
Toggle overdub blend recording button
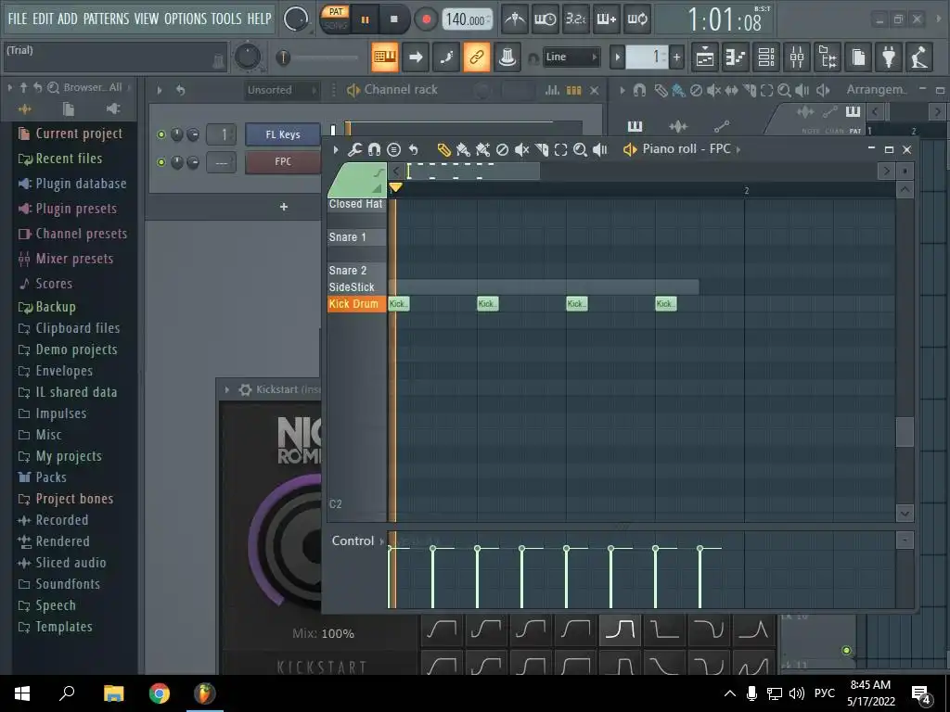[x=607, y=19]
